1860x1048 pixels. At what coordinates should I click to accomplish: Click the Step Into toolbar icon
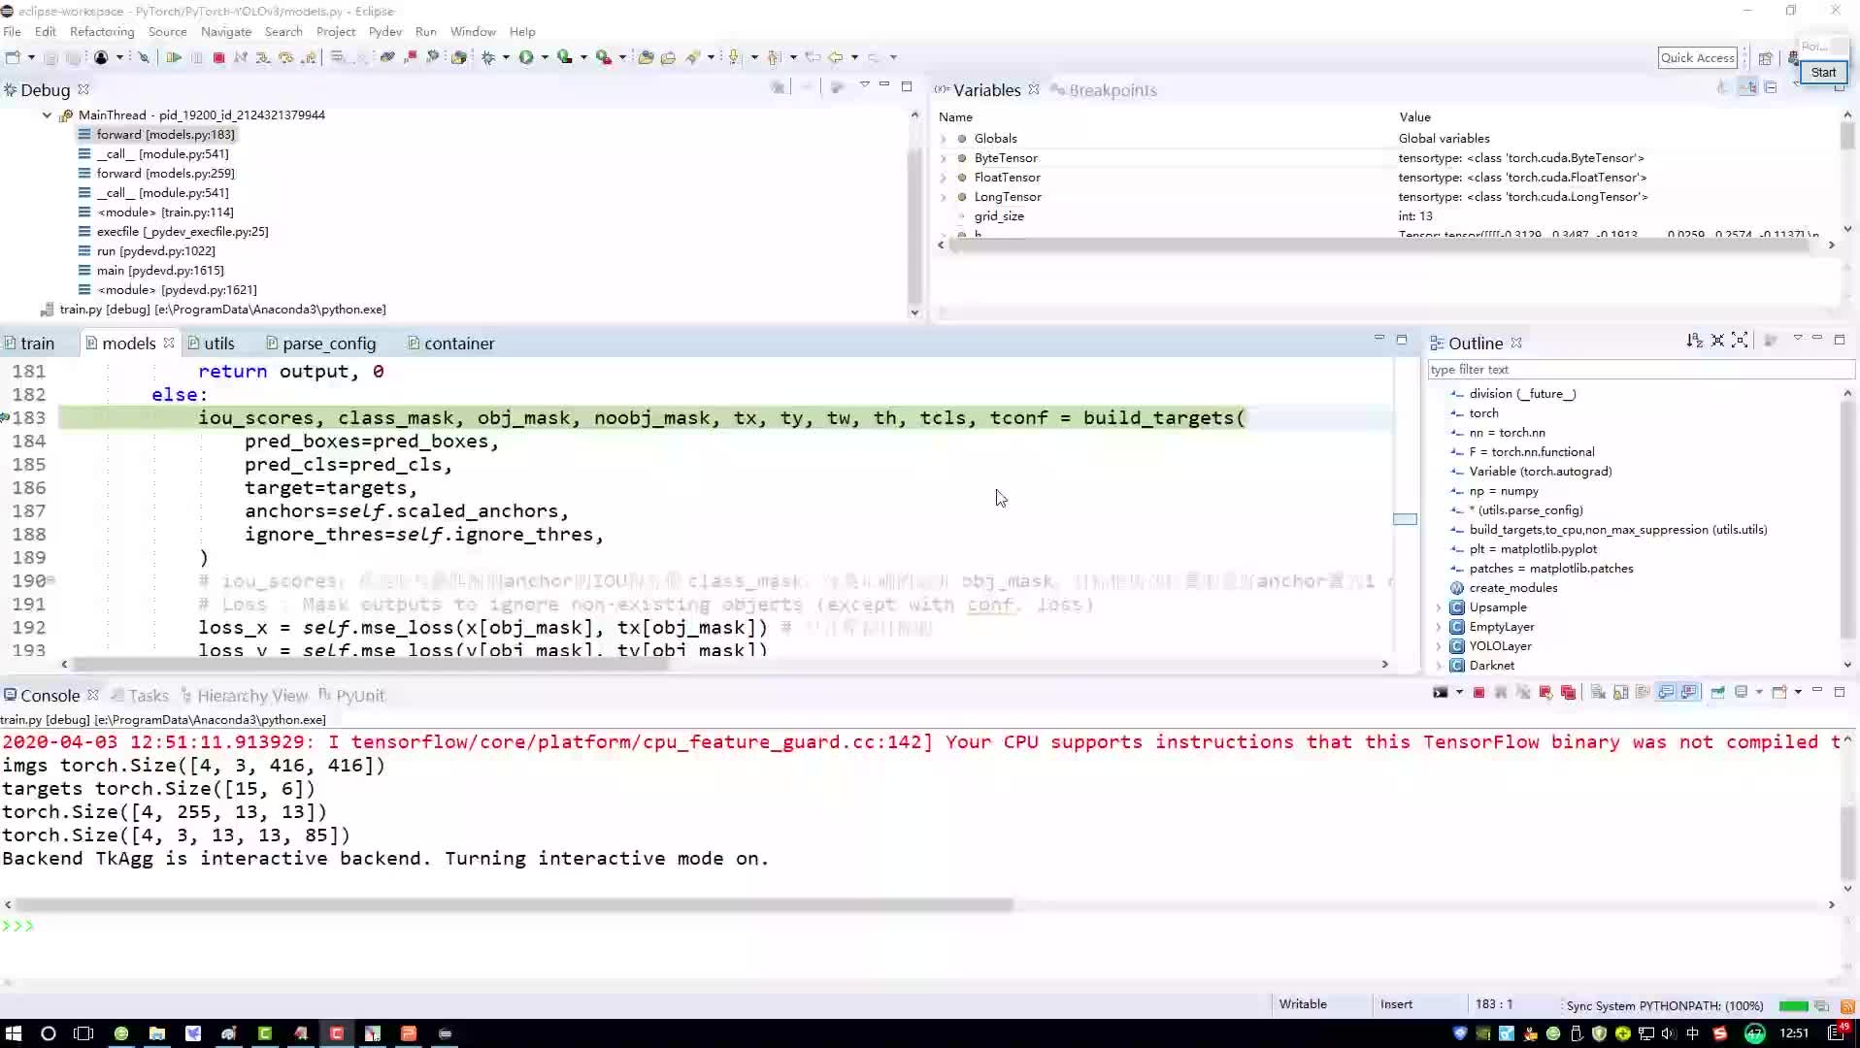(x=262, y=57)
